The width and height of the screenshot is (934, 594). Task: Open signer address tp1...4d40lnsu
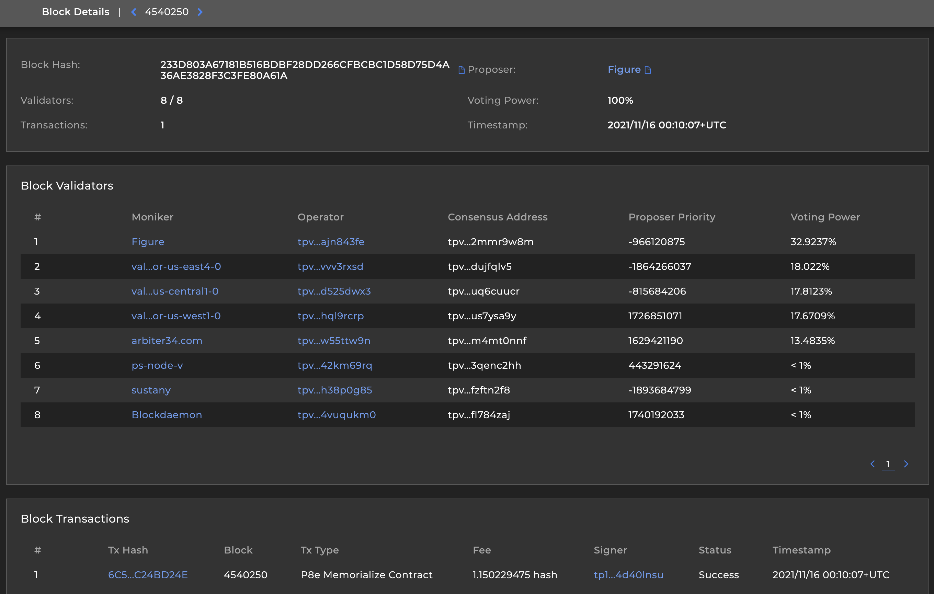[628, 575]
